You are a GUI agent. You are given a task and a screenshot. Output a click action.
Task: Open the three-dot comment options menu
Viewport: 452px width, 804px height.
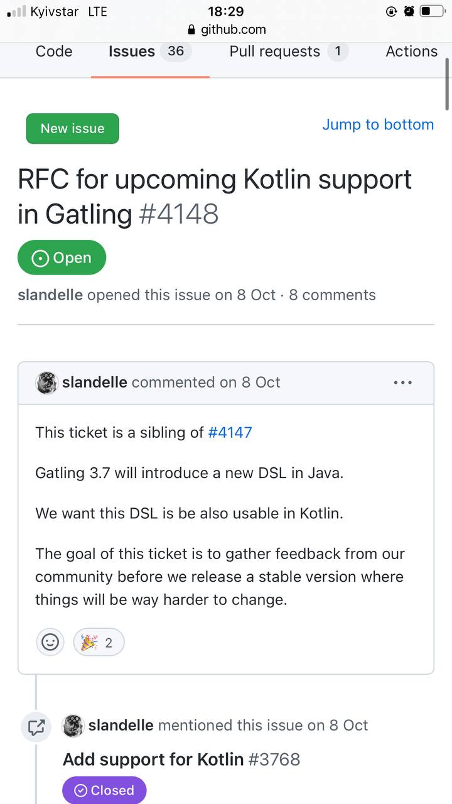coord(402,383)
